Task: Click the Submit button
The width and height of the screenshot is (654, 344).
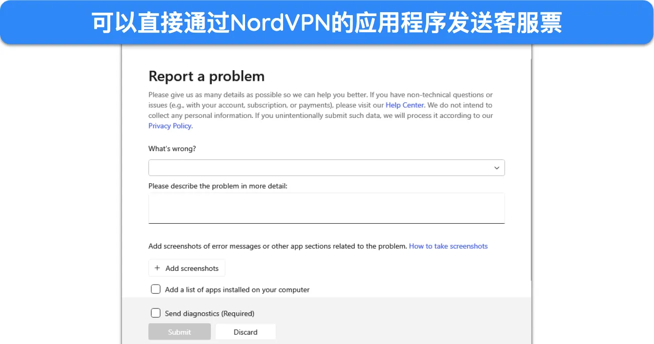Action: (x=180, y=332)
